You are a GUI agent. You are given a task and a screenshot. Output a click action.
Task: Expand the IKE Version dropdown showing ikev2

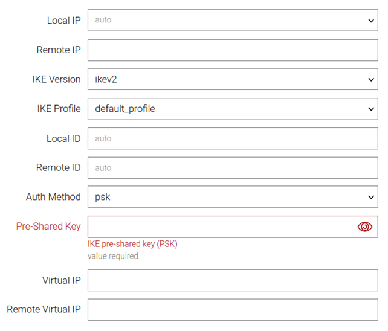[x=233, y=79]
